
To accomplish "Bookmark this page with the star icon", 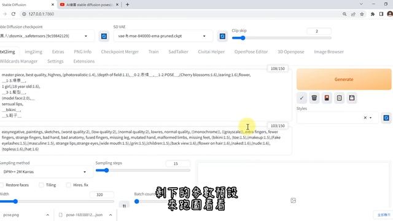I will pos(362,14).
